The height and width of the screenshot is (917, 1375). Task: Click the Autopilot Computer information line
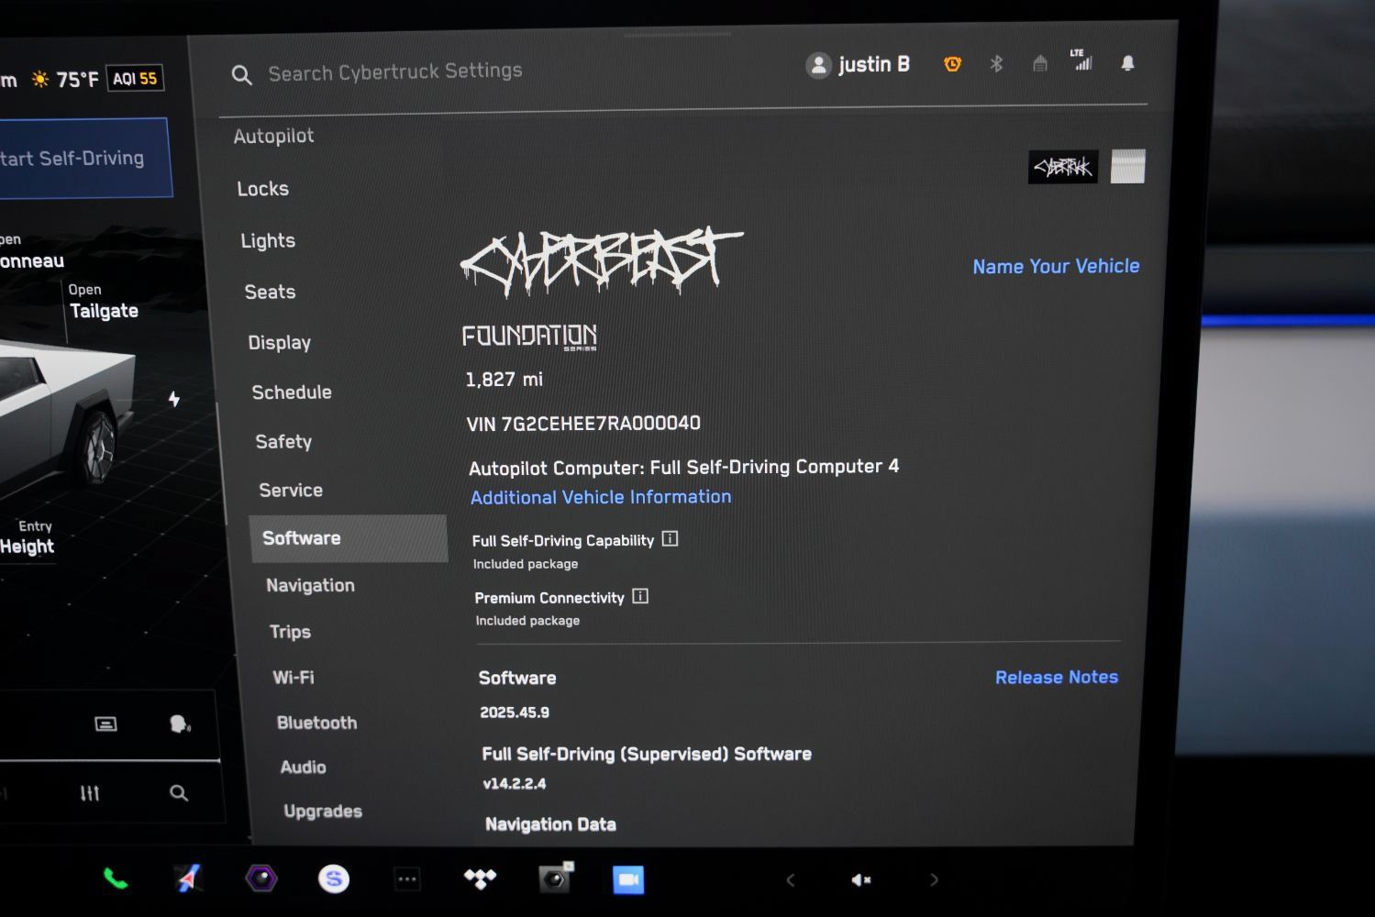[684, 467]
